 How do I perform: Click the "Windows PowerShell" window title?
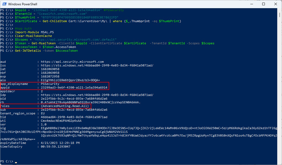click(x=23, y=4)
